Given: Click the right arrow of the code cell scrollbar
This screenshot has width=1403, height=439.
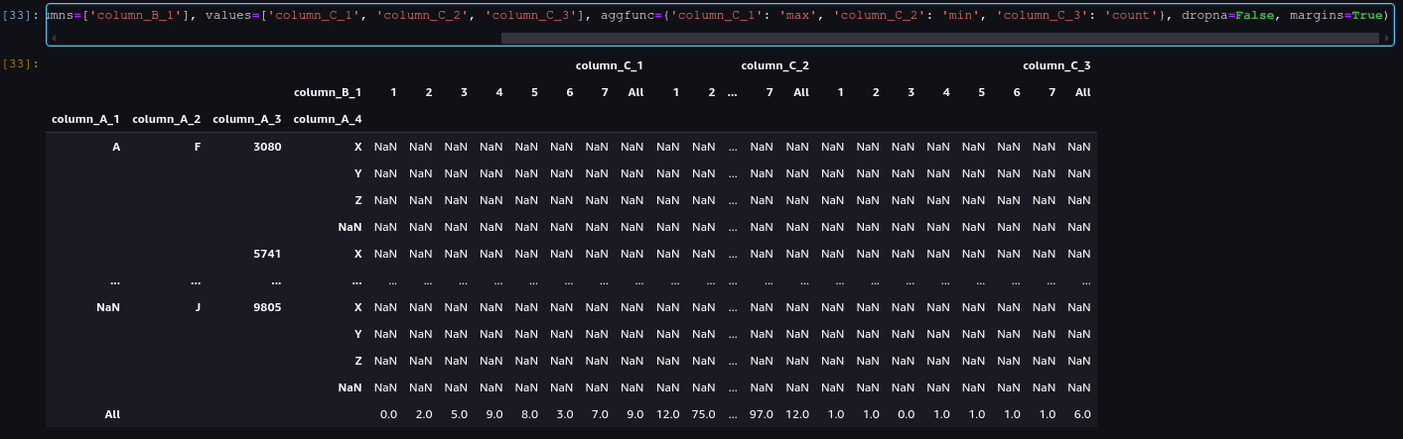Looking at the screenshot, I should click(1386, 38).
